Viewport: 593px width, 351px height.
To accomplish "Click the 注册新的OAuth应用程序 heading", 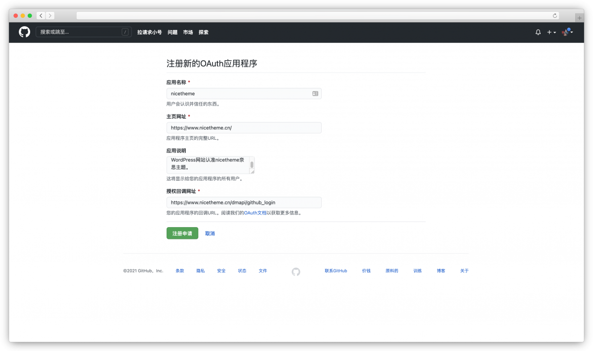I will pos(212,64).
